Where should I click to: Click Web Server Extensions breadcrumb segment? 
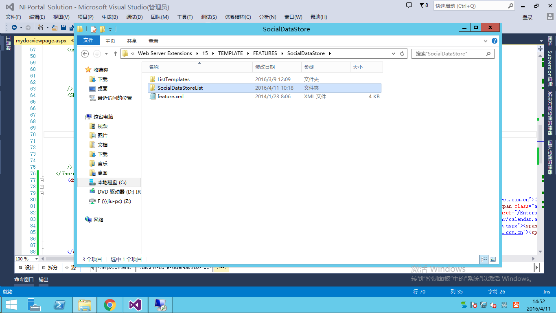pos(165,53)
